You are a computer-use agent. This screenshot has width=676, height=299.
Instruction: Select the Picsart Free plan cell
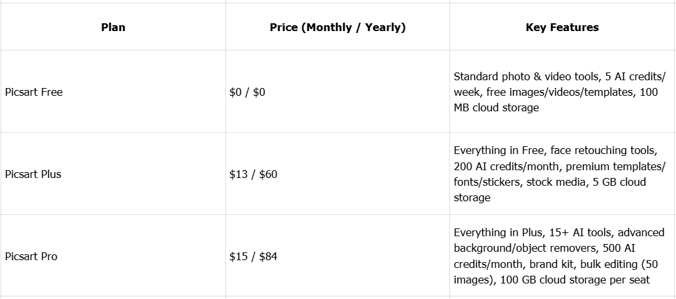pos(34,92)
